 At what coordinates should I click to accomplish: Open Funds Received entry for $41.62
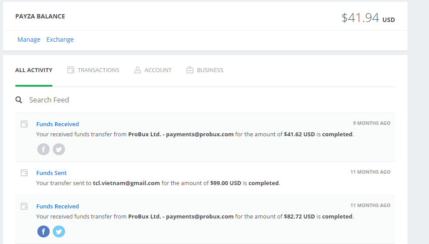(x=58, y=124)
